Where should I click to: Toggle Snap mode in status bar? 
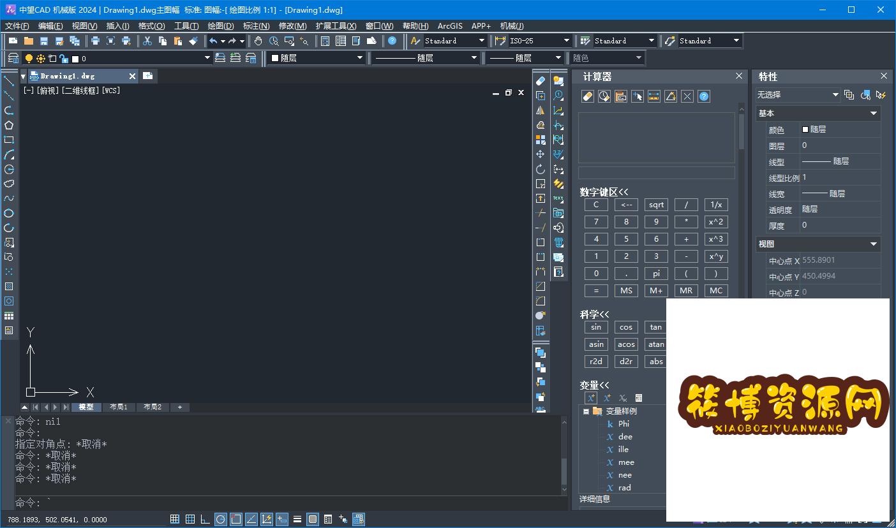174,519
